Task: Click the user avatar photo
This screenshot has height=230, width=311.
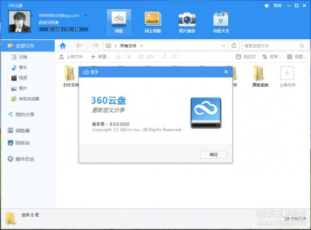Action: pyautogui.click(x=20, y=21)
